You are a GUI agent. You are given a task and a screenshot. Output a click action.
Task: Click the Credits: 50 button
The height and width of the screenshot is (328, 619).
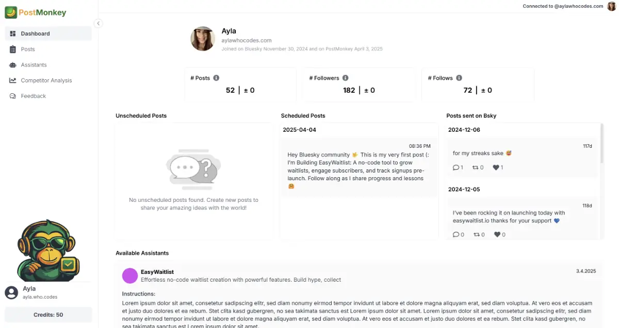[48, 315]
